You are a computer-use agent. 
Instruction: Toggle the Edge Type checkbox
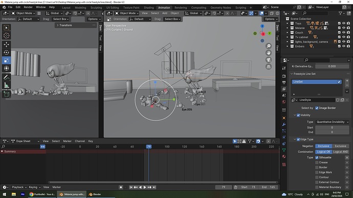coord(298,139)
